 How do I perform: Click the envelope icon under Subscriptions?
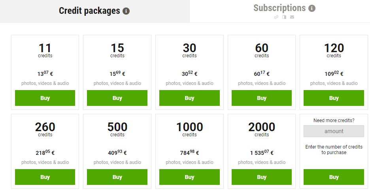[292, 17]
